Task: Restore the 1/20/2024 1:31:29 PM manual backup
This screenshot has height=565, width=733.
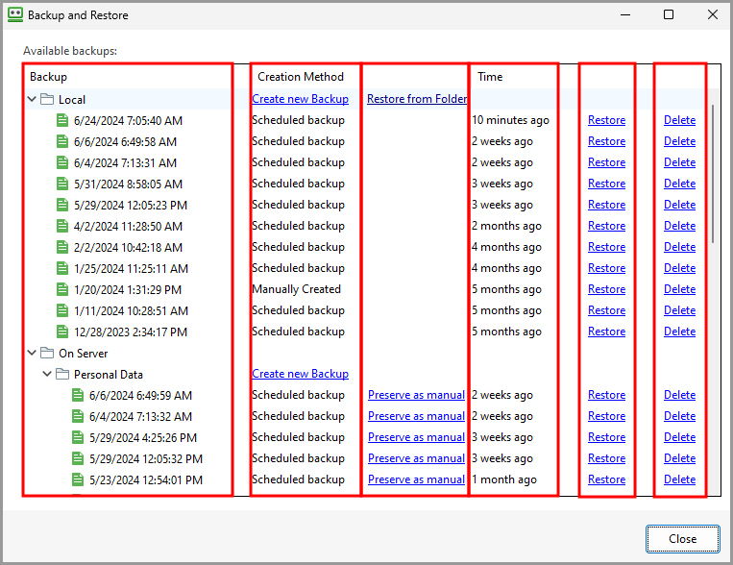Action: (x=606, y=289)
